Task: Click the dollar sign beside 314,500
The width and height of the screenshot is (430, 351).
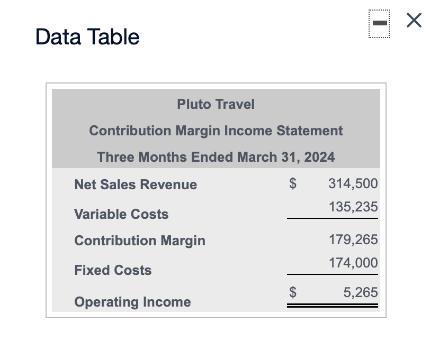Action: pyautogui.click(x=292, y=183)
